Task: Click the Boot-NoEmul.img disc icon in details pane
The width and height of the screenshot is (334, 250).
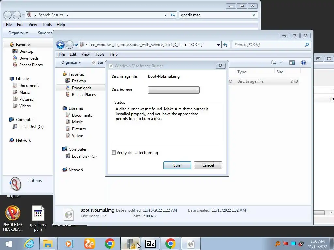Action: pyautogui.click(x=68, y=214)
